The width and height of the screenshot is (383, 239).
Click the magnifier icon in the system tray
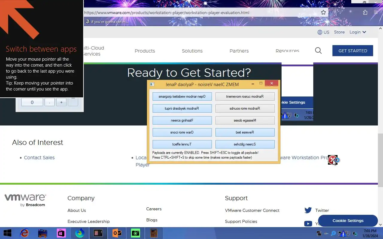click(333, 233)
